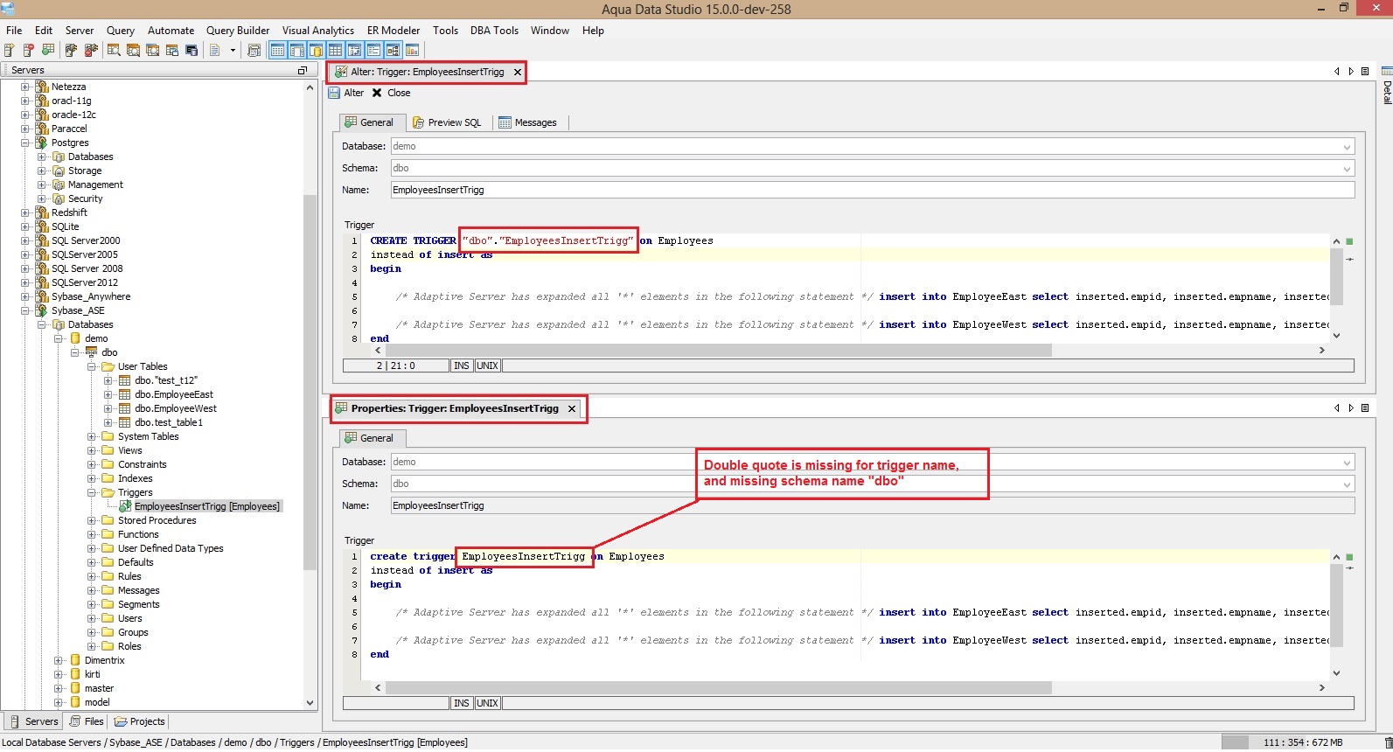Toggle INS mode in Alter editor status bar
Screen dimensions: 1393x752
point(462,366)
